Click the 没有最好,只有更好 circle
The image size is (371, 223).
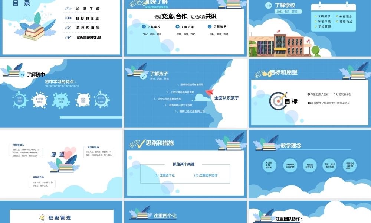(290, 166)
